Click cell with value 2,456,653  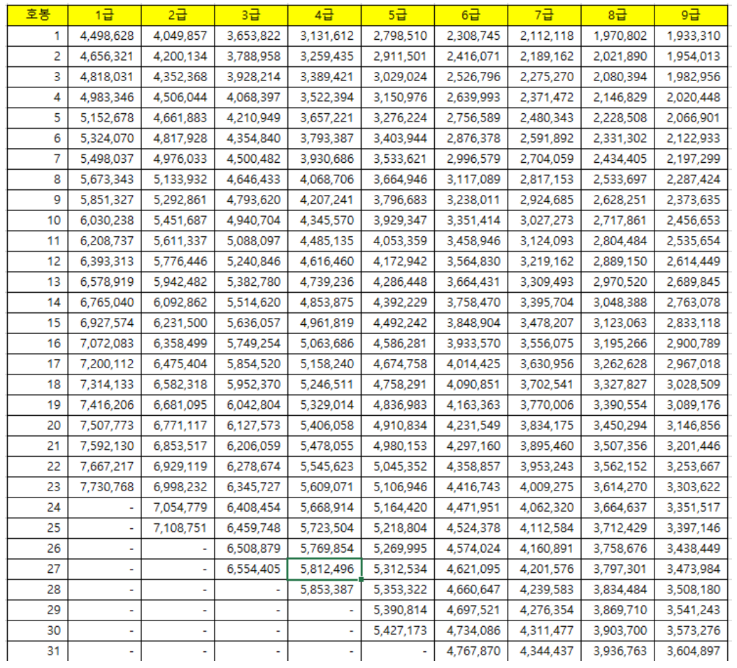click(691, 220)
